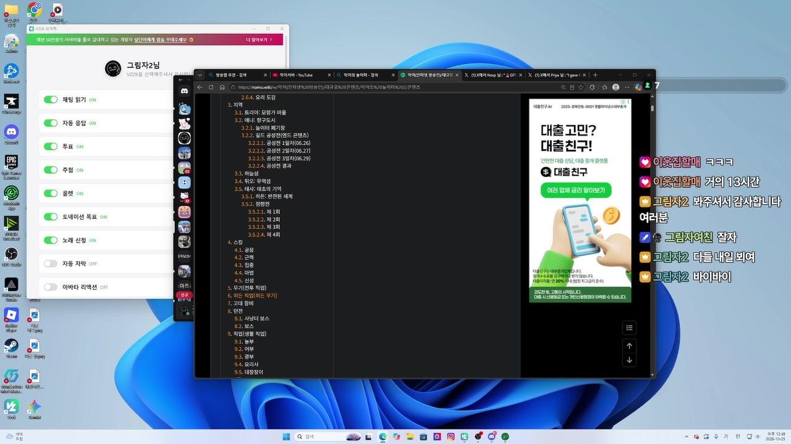Open the Windows Start menu
Viewport: 791px width, 444px height.
click(287, 437)
